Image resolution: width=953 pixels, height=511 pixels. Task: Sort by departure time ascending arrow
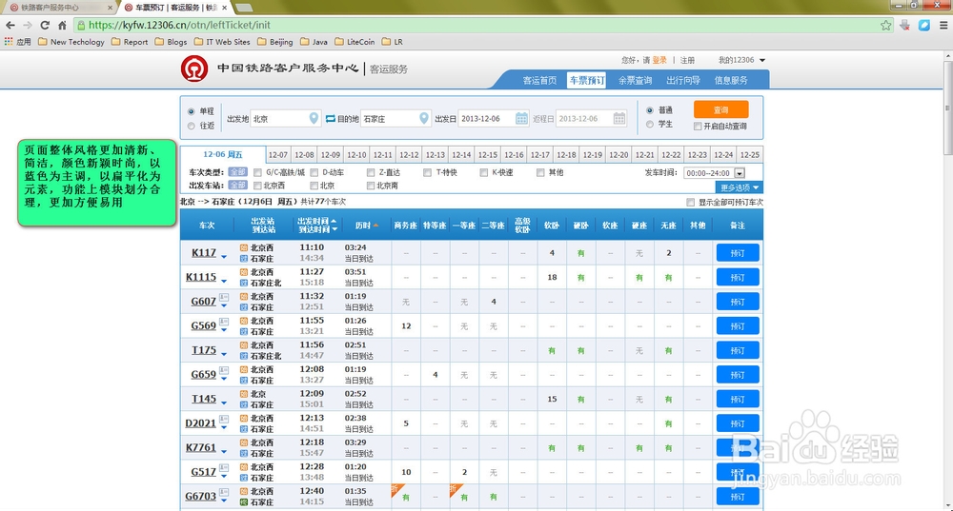(334, 221)
